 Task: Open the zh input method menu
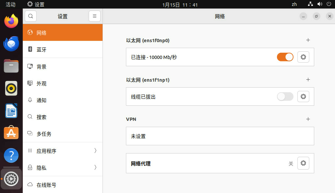coord(294,4)
